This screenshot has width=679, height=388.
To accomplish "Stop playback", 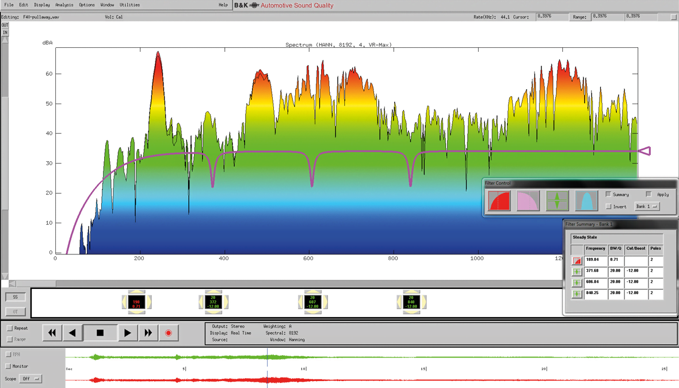I will [100, 333].
